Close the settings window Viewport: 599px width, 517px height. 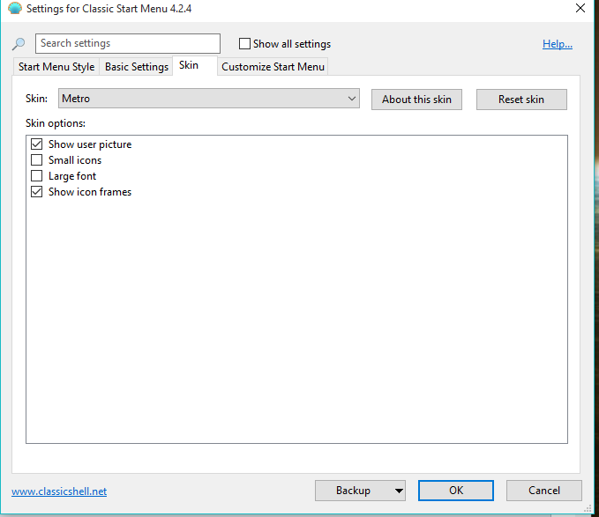pos(580,8)
